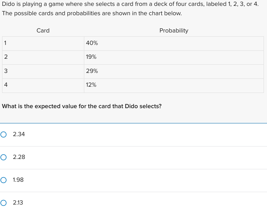Click the 2.34 answer label text
267x208 pixels.
19,134
